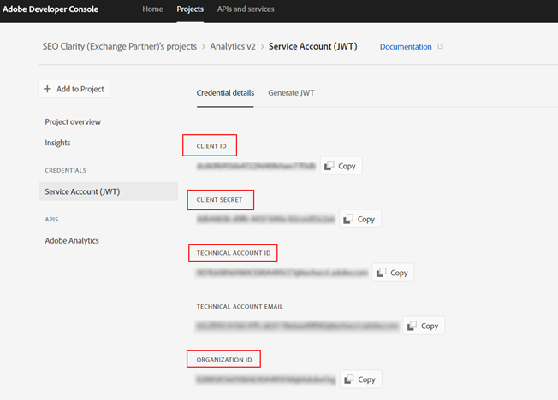Switch to the Generate JWT tab
Image resolution: width=558 pixels, height=400 pixels.
point(291,93)
